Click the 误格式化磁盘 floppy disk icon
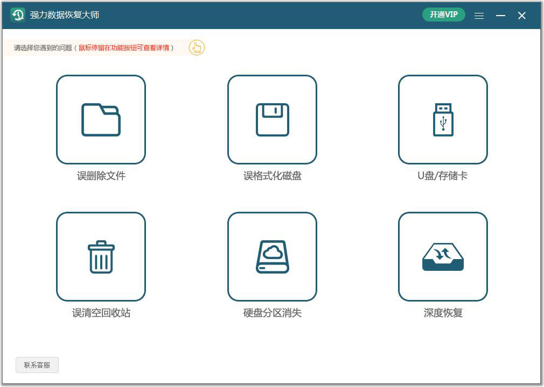The image size is (544, 387). tap(273, 119)
